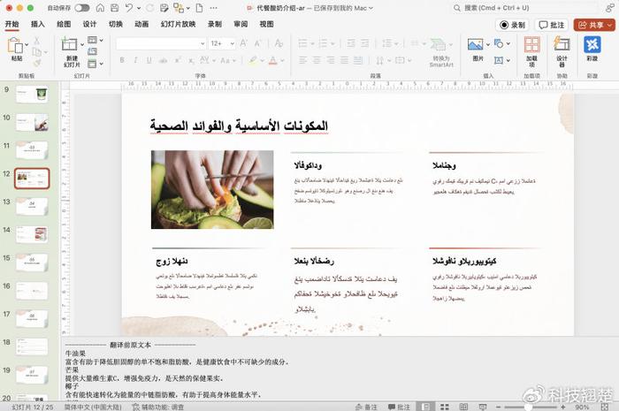Select slide 14 thumbnail
Screen dimensions: 619x411
(32, 234)
